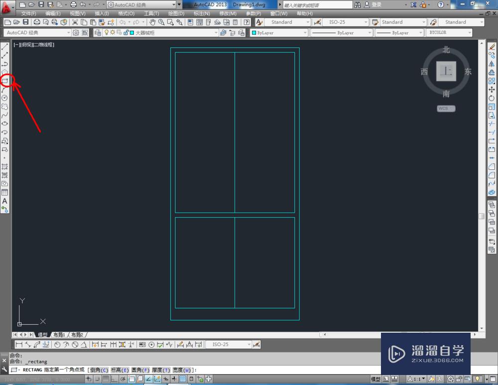Open the 大器械柜 layer dropdown
Image resolution: width=498 pixels, height=385 pixels.
[161, 32]
